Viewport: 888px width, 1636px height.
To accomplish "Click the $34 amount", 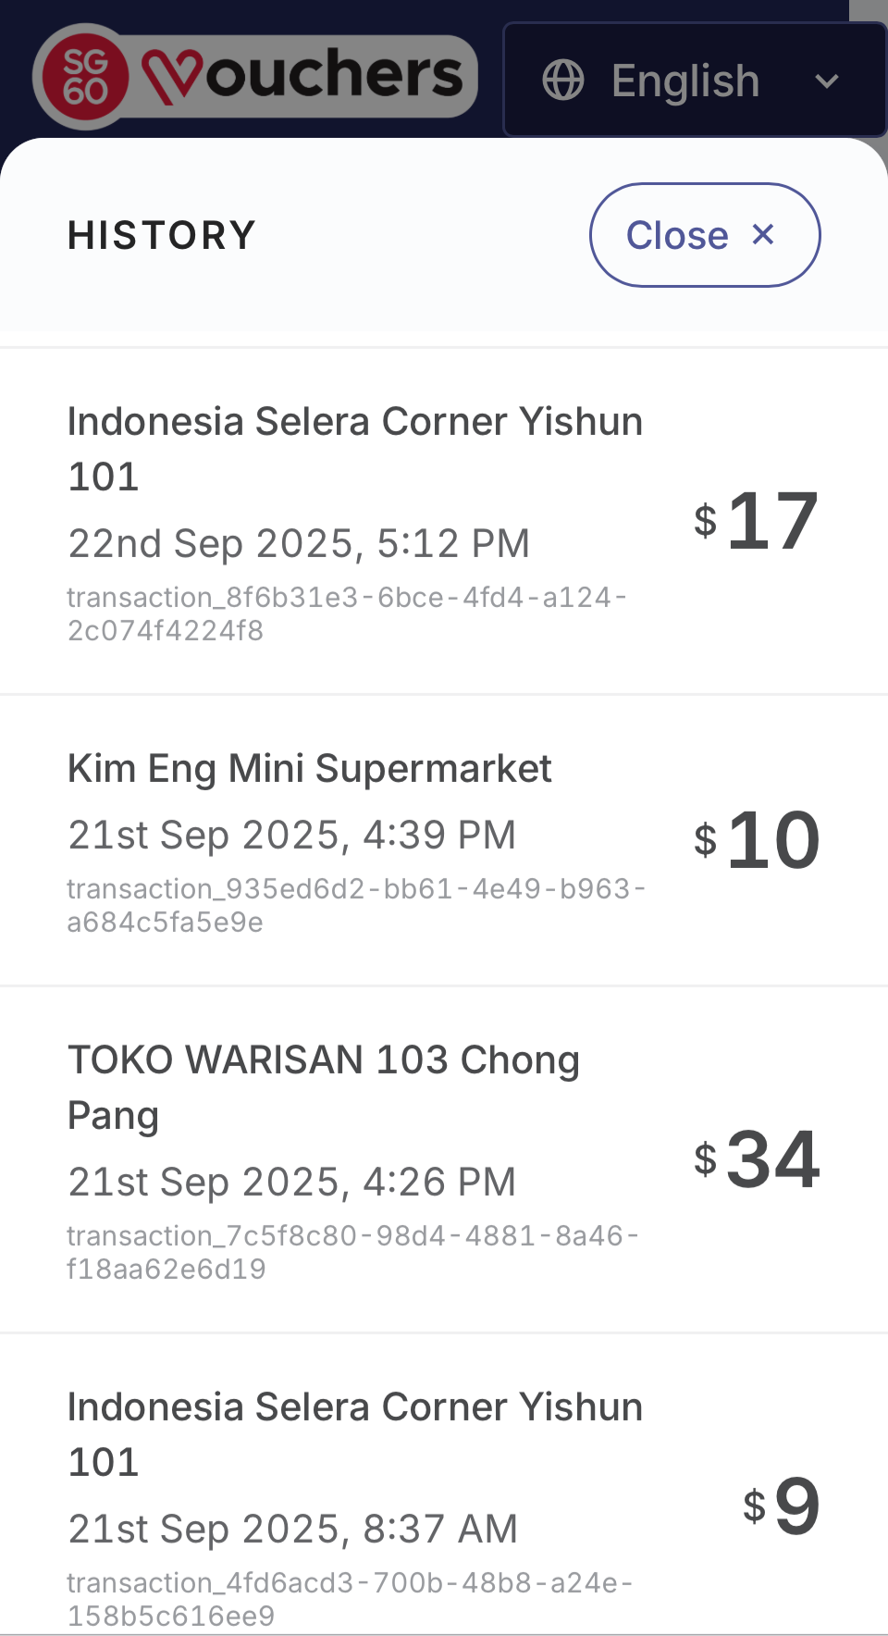I will click(x=758, y=1159).
